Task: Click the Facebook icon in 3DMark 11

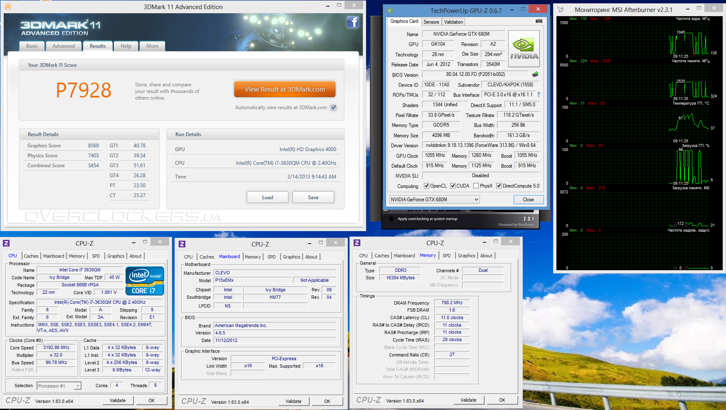Action: coord(352,22)
